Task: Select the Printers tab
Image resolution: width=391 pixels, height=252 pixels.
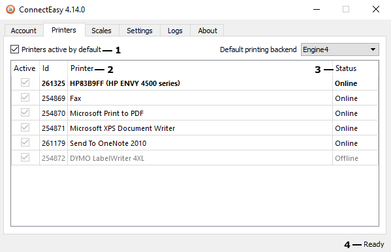Action: (64, 30)
